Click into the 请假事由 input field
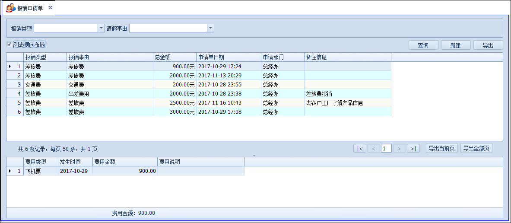The height and width of the screenshot is (223, 511). click(168, 29)
